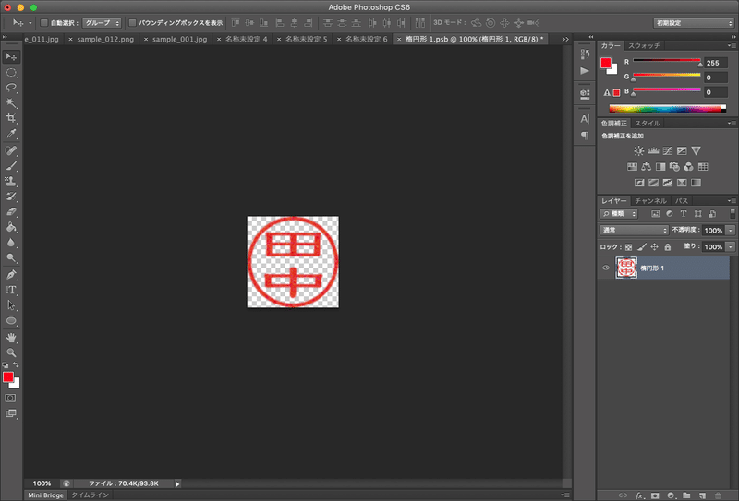Add layer style via fx button
The width and height of the screenshot is (739, 501).
[x=639, y=495]
